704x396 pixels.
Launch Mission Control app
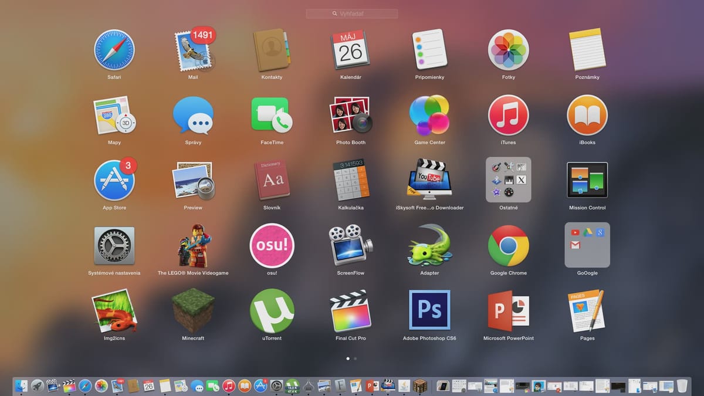[x=587, y=180]
